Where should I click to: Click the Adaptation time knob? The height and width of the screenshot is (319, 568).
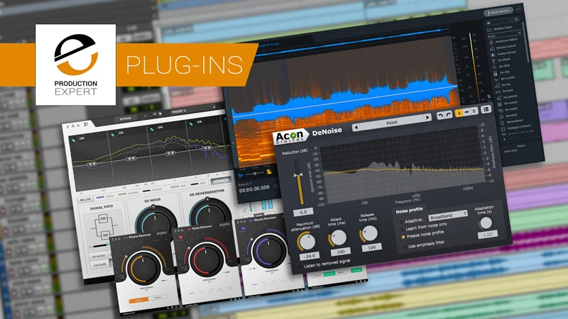486,223
